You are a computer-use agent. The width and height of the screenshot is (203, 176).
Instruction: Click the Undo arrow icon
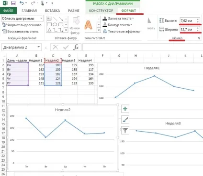coord(22,3)
